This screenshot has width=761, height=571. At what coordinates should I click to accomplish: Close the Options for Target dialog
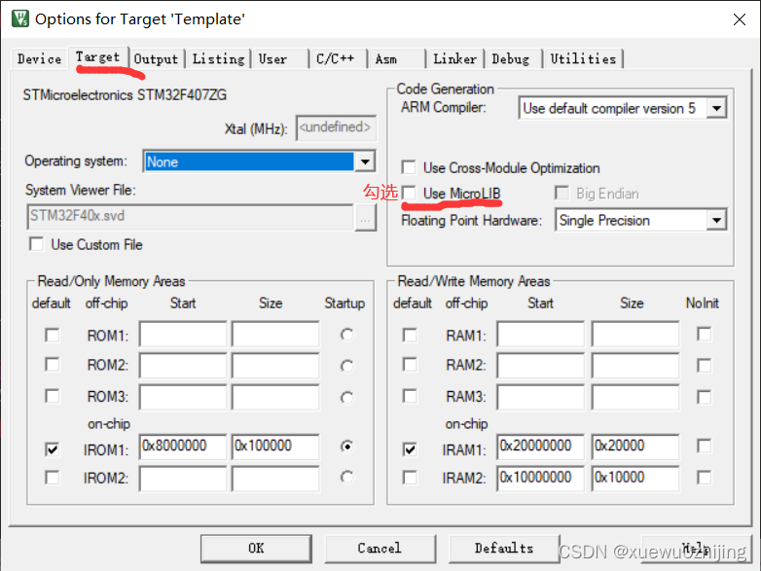click(x=740, y=19)
